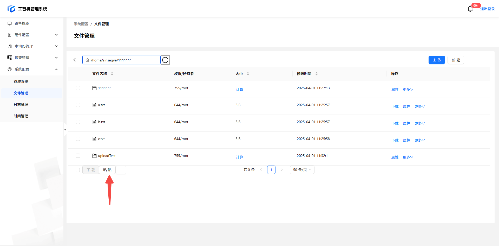Open 日志管理 in the sidebar
The width and height of the screenshot is (499, 246).
(x=21, y=105)
